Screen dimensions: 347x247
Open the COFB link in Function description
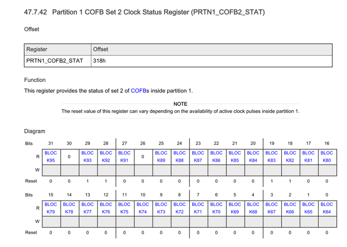tap(138, 91)
